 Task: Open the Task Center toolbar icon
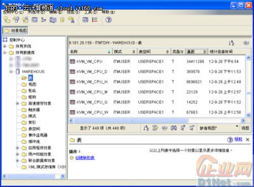(44, 20)
